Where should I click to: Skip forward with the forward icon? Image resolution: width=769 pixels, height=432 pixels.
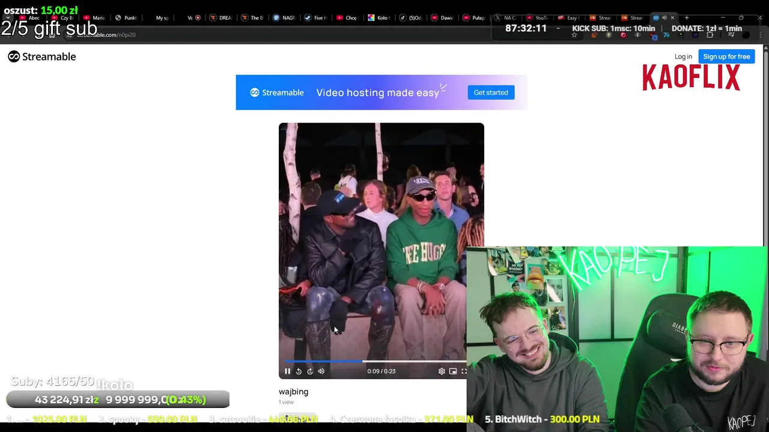(x=310, y=371)
